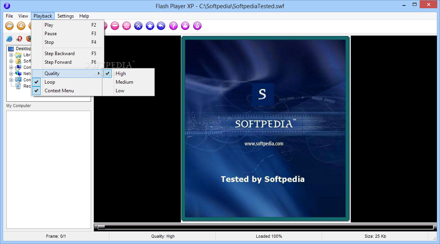Click the blue star favorites icon
The width and height of the screenshot is (440, 244).
point(150,26)
